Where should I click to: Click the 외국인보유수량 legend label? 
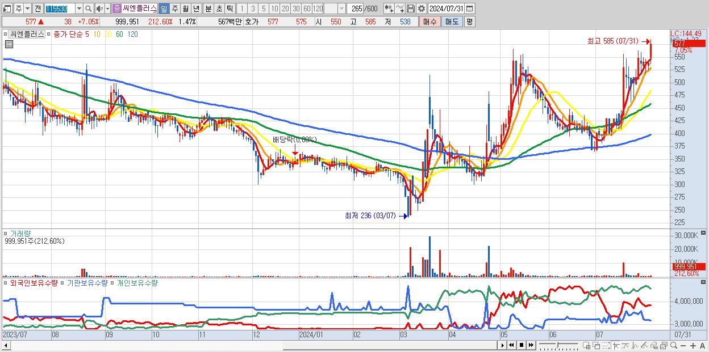click(x=34, y=282)
